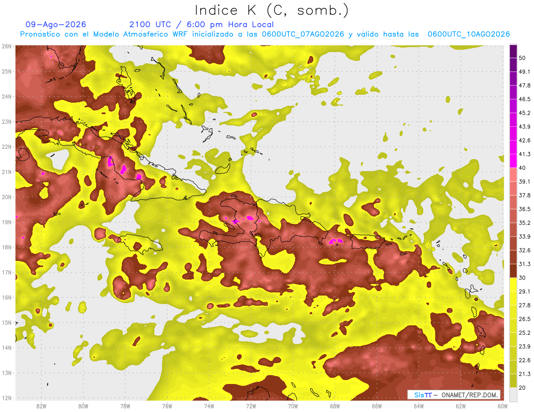Click the colorbar value '37.8'
The width and height of the screenshot is (534, 412).
525,195
